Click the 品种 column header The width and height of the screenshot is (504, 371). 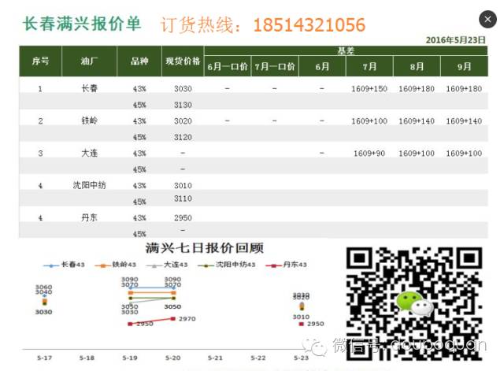(139, 61)
